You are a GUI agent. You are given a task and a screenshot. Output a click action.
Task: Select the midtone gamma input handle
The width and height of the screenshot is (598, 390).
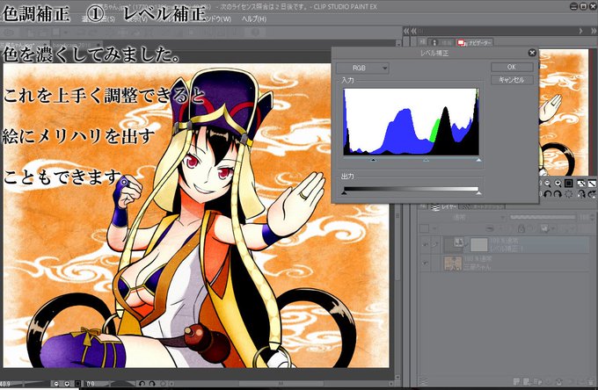(426, 160)
